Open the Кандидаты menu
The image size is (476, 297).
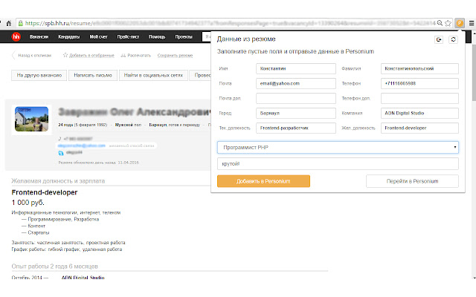(x=69, y=36)
